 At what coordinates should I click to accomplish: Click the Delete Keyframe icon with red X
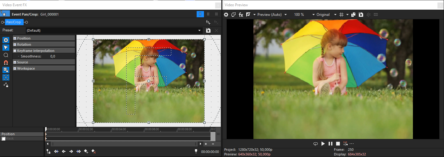point(94,151)
